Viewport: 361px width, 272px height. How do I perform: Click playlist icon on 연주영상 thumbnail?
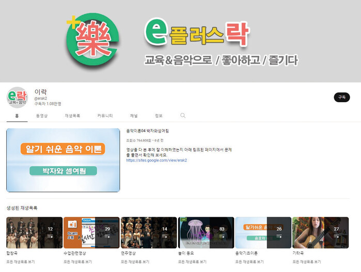(x=165, y=236)
